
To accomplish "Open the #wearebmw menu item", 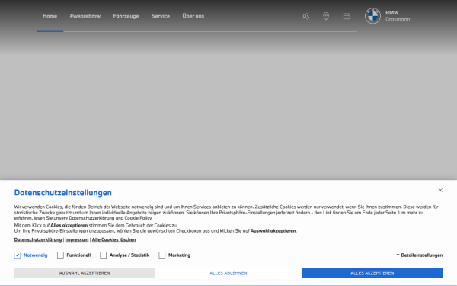I will (85, 16).
